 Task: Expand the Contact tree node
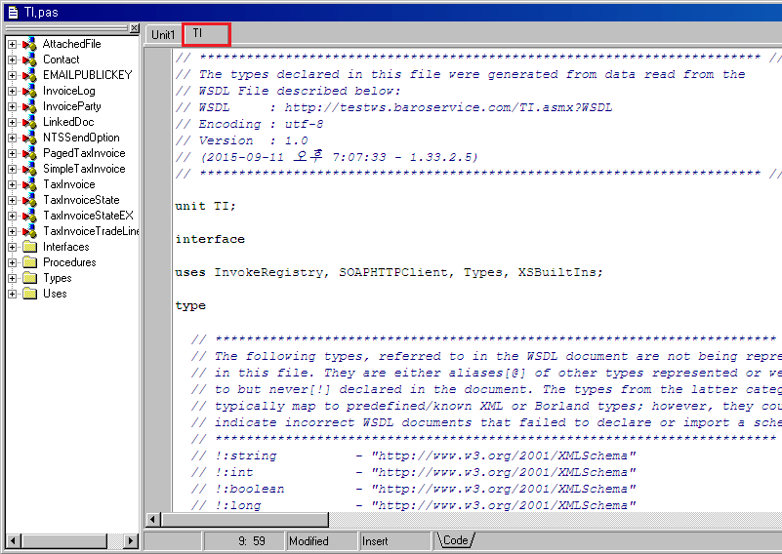point(12,59)
